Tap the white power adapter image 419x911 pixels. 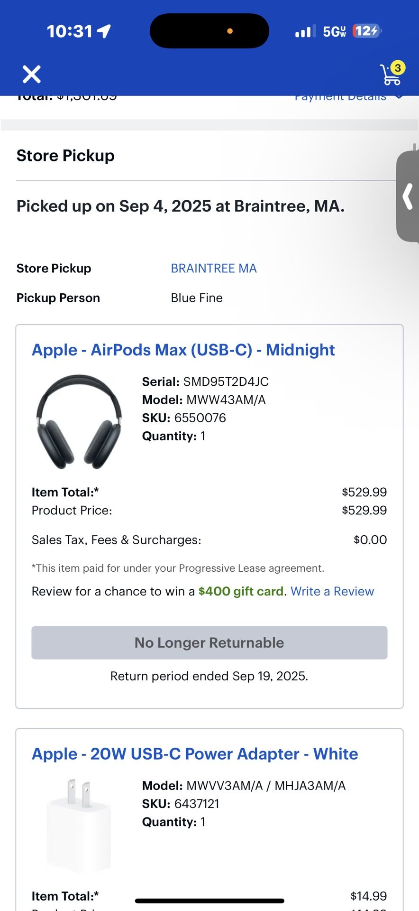(79, 825)
